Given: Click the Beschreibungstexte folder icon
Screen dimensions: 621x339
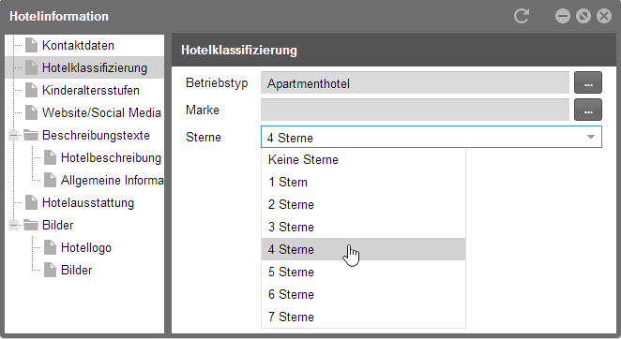Looking at the screenshot, I should click(x=31, y=135).
